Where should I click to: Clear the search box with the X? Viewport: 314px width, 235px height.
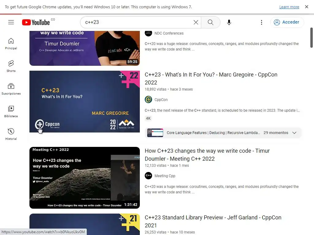pos(196,22)
